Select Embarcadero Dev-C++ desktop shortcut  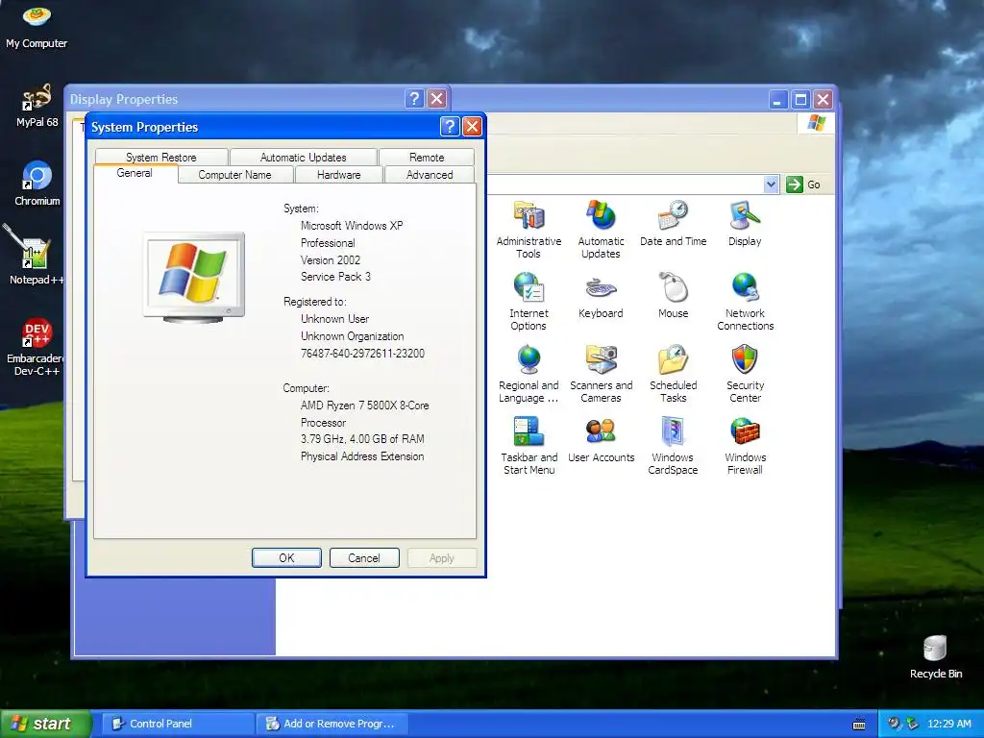(x=35, y=347)
